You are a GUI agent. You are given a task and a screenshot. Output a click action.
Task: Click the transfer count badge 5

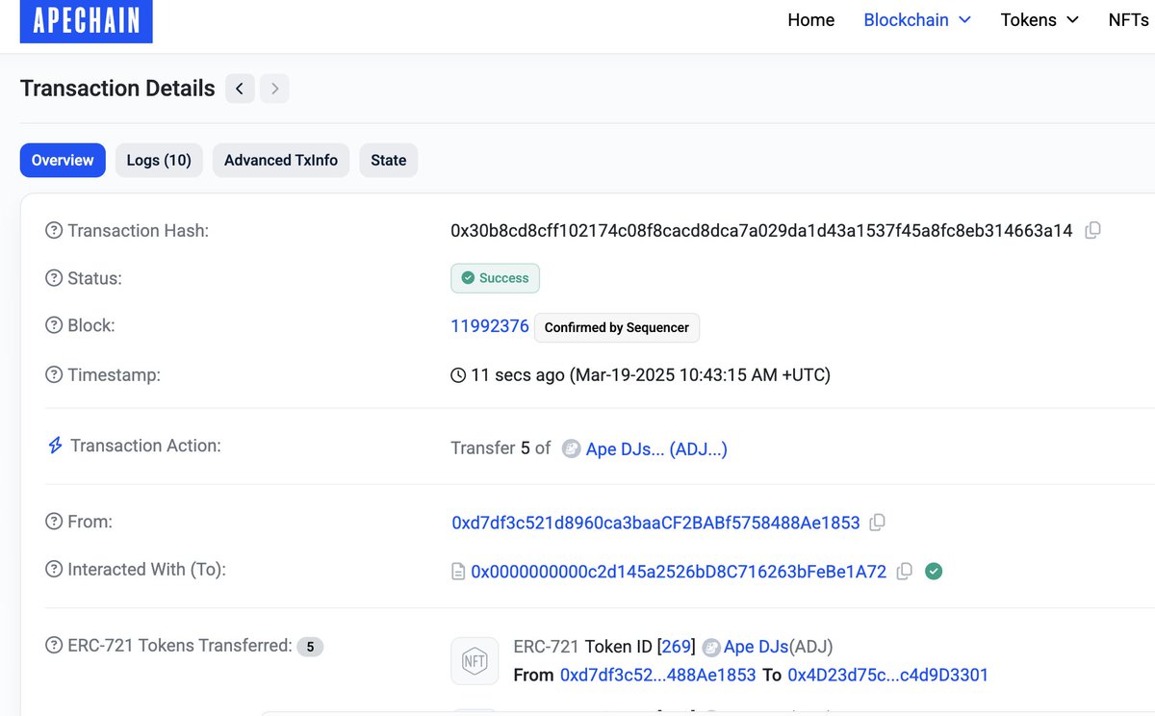(310, 647)
